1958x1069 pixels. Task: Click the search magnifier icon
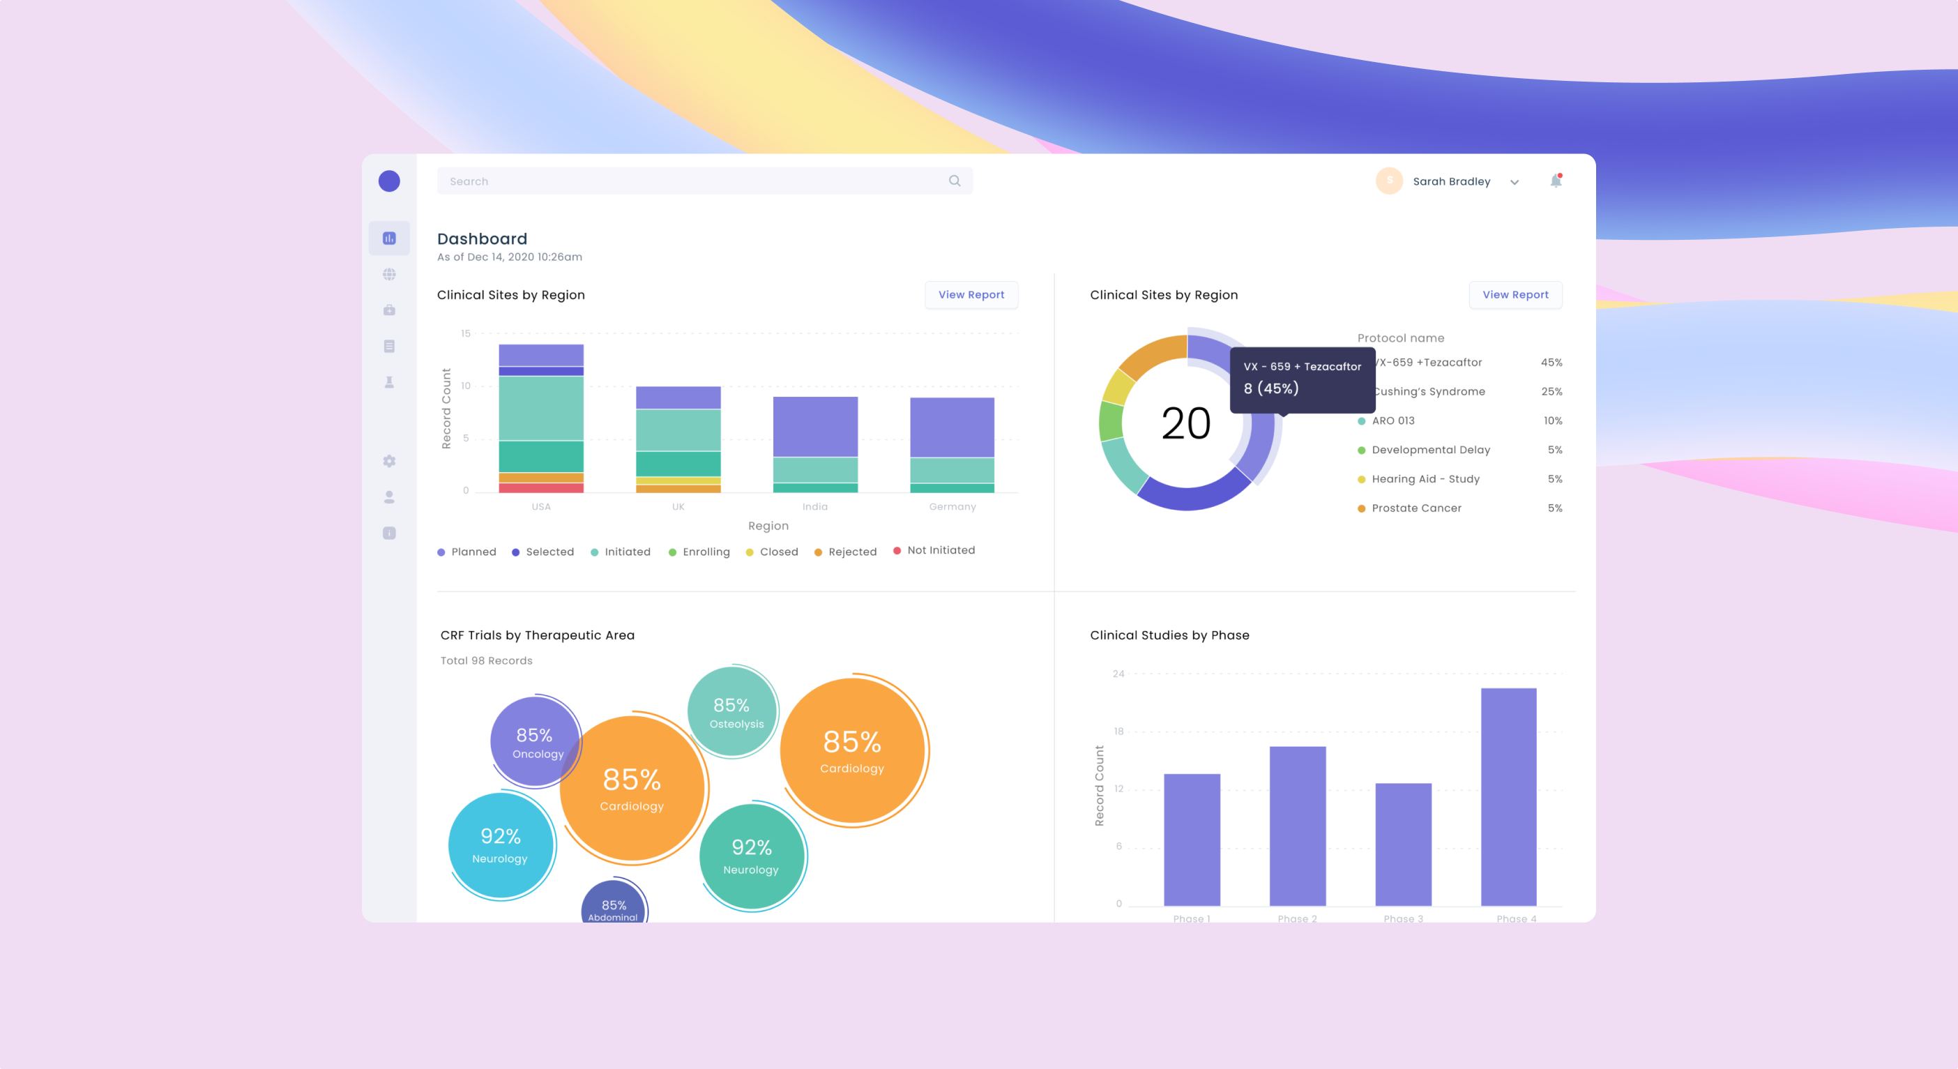954,181
